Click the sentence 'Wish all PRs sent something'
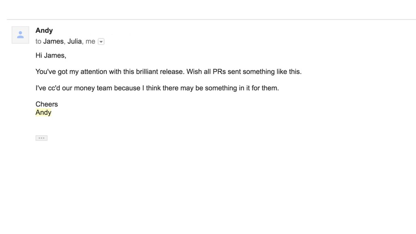Screen dimensions: 416x234 [244, 71]
